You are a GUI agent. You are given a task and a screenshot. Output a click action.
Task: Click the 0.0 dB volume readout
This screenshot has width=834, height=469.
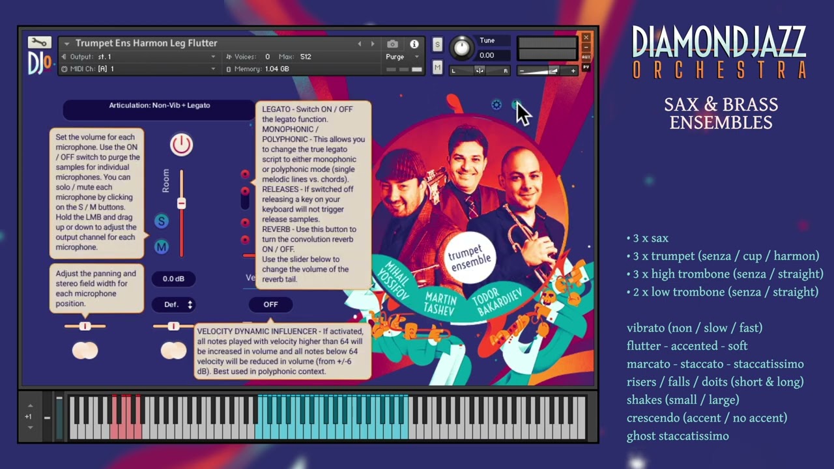[x=173, y=279]
